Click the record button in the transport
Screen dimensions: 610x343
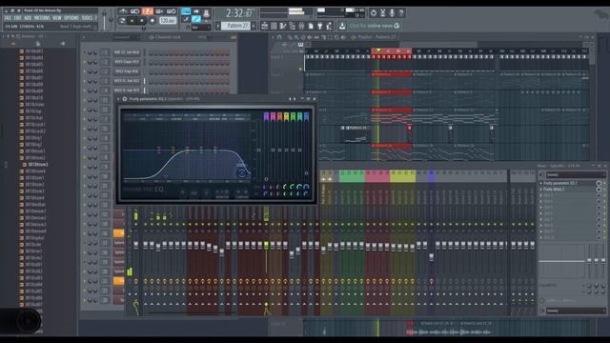pyautogui.click(x=152, y=21)
